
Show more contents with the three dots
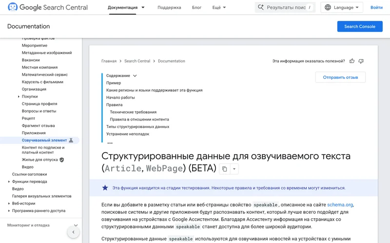click(x=110, y=143)
